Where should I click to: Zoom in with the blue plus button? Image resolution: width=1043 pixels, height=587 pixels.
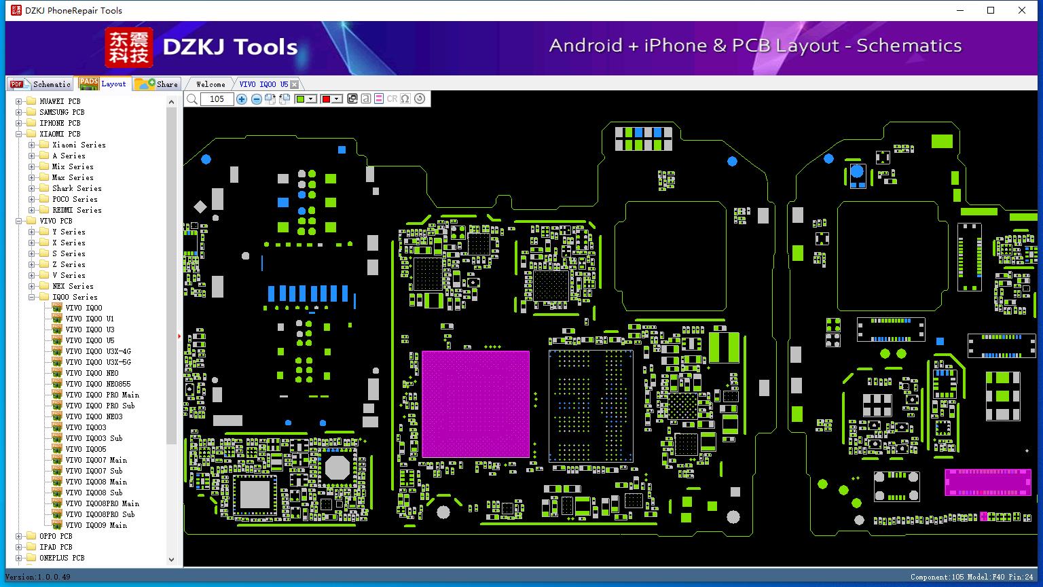point(242,99)
